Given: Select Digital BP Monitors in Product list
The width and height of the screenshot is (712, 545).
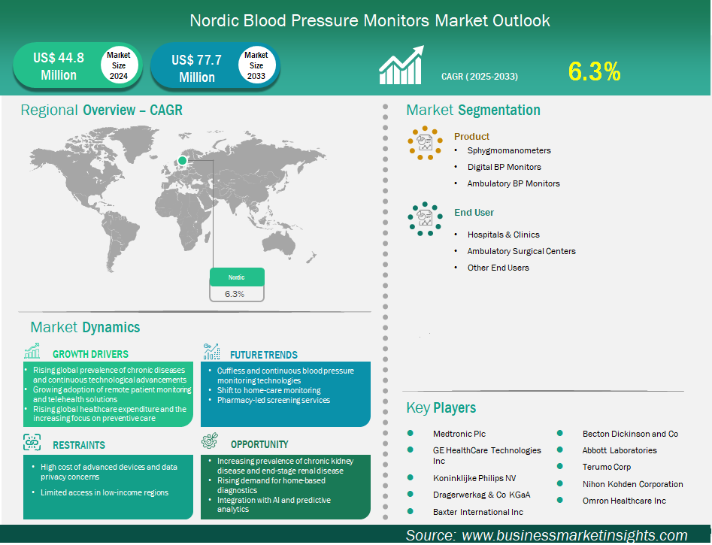Looking at the screenshot, I should (x=504, y=167).
